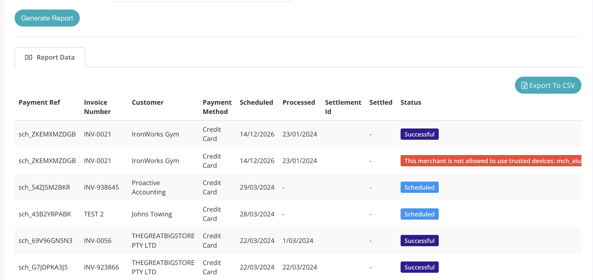The height and width of the screenshot is (280, 593).
Task: Click invoice number INV-923866
Action: pyautogui.click(x=101, y=267)
